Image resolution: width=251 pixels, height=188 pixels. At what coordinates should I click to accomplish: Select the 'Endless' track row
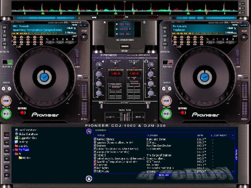[162, 146]
